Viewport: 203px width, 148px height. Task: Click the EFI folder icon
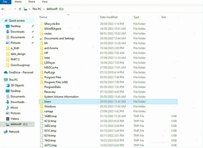click(42, 43)
